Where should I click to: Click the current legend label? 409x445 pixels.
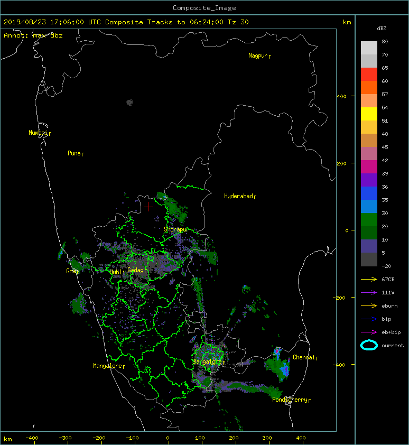393,346
